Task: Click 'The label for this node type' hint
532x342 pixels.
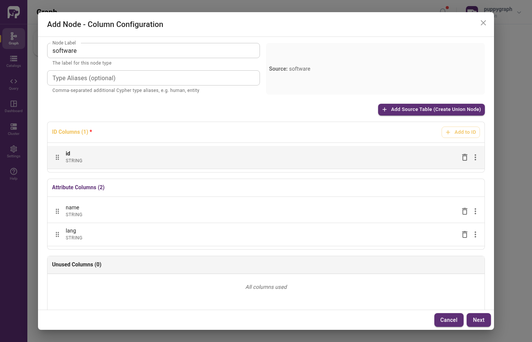Action: click(82, 63)
